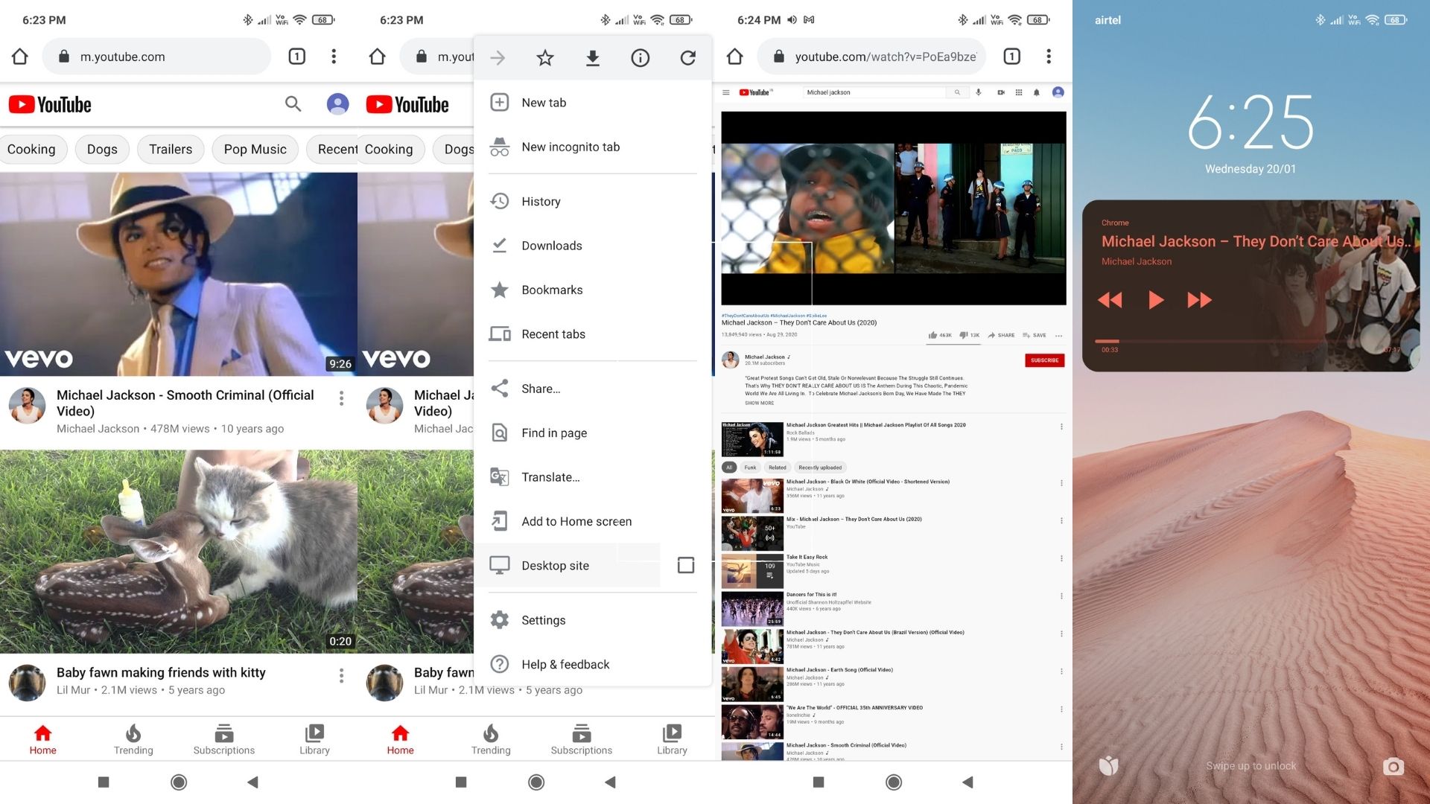Select the Trailers chip
Image resolution: width=1430 pixels, height=804 pixels.
point(171,149)
